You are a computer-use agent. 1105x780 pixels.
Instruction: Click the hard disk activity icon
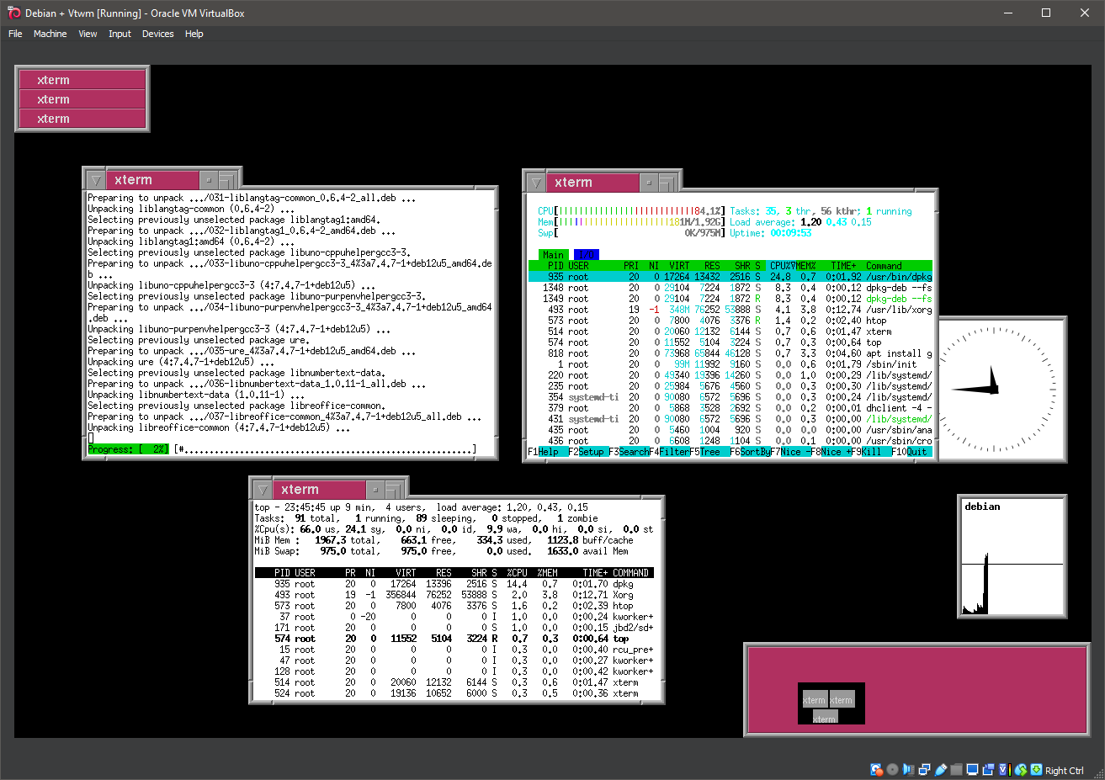pos(876,769)
